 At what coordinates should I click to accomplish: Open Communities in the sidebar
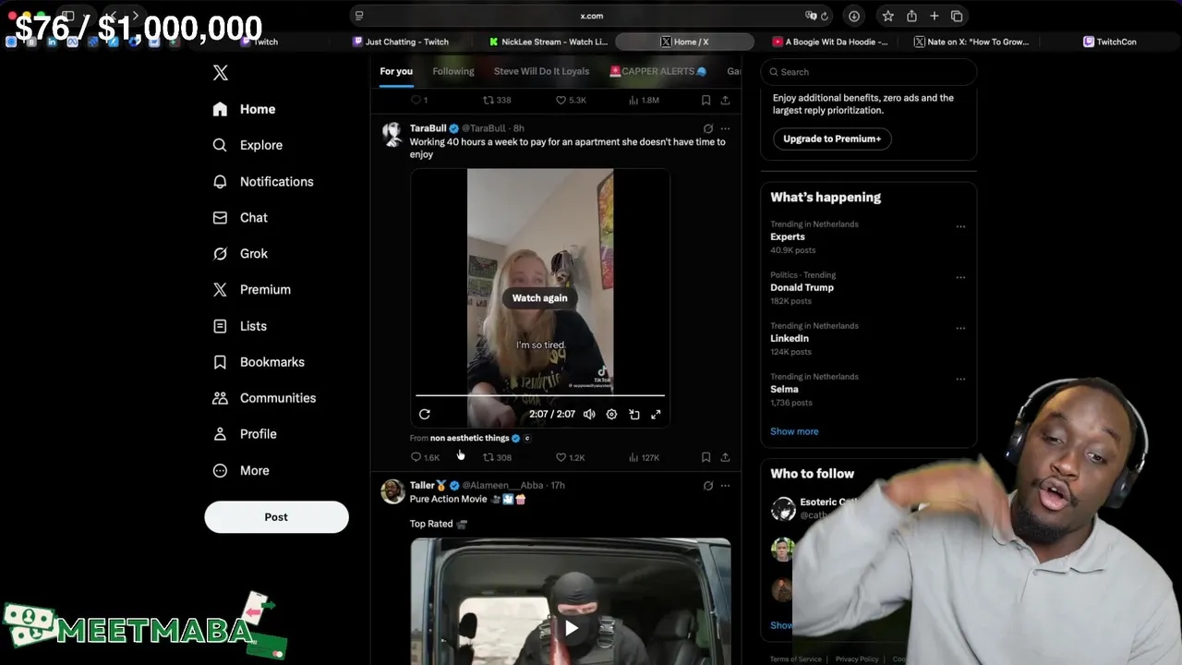(x=264, y=398)
